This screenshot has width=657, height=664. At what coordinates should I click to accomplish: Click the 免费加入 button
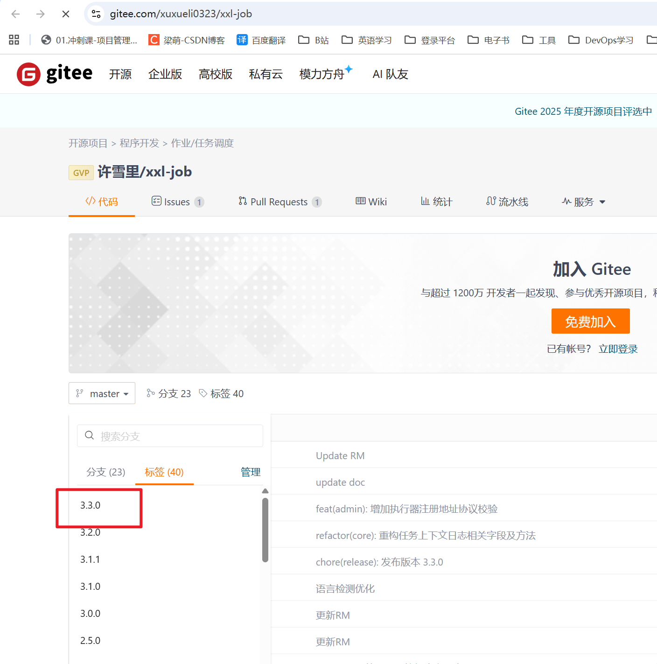point(591,321)
